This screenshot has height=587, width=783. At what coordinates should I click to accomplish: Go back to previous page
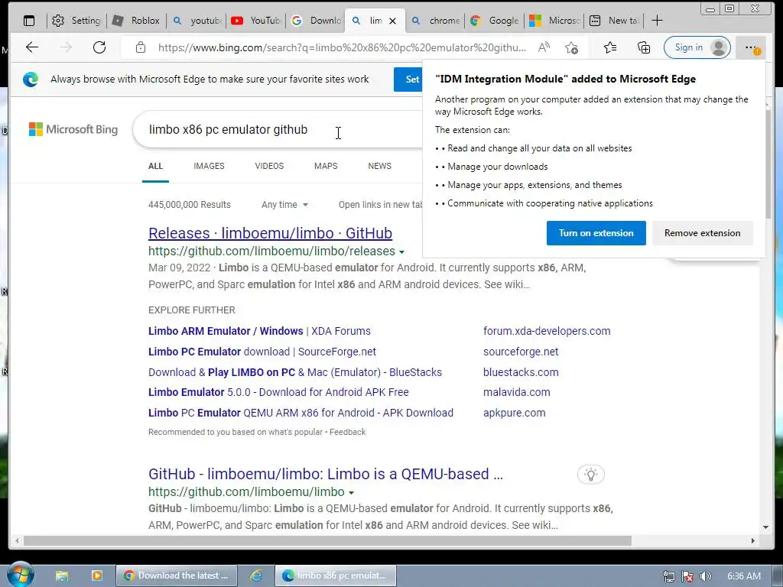tap(32, 47)
